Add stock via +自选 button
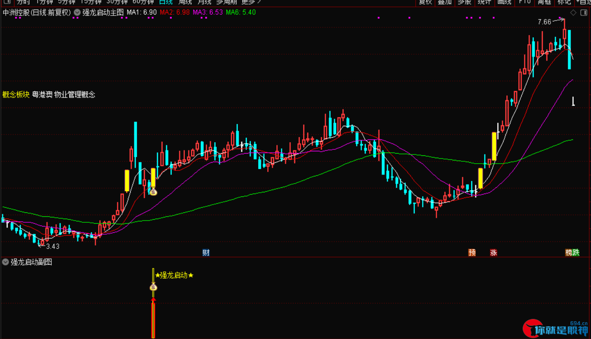The width and height of the screenshot is (591, 339). (583, 2)
